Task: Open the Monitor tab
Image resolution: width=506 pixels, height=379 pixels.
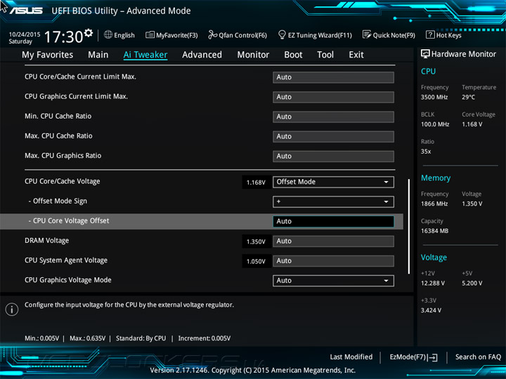Action: tap(253, 55)
